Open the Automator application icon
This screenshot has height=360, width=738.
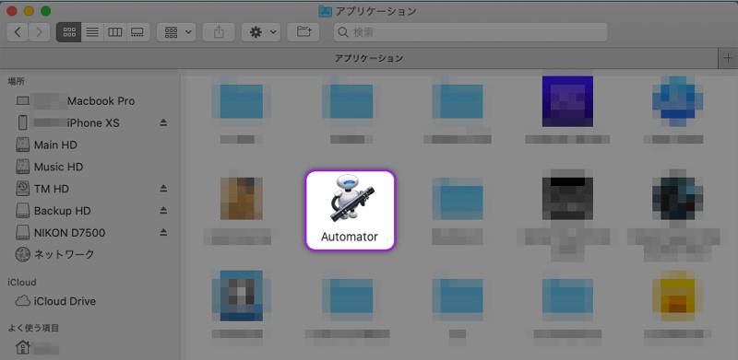click(351, 198)
